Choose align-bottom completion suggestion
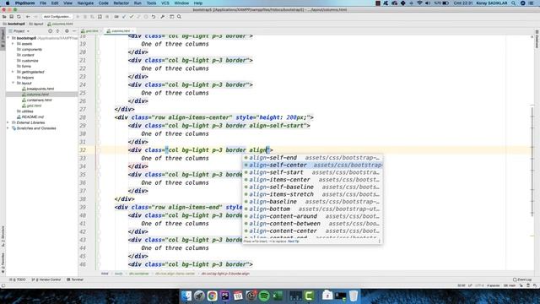 pyautogui.click(x=312, y=209)
